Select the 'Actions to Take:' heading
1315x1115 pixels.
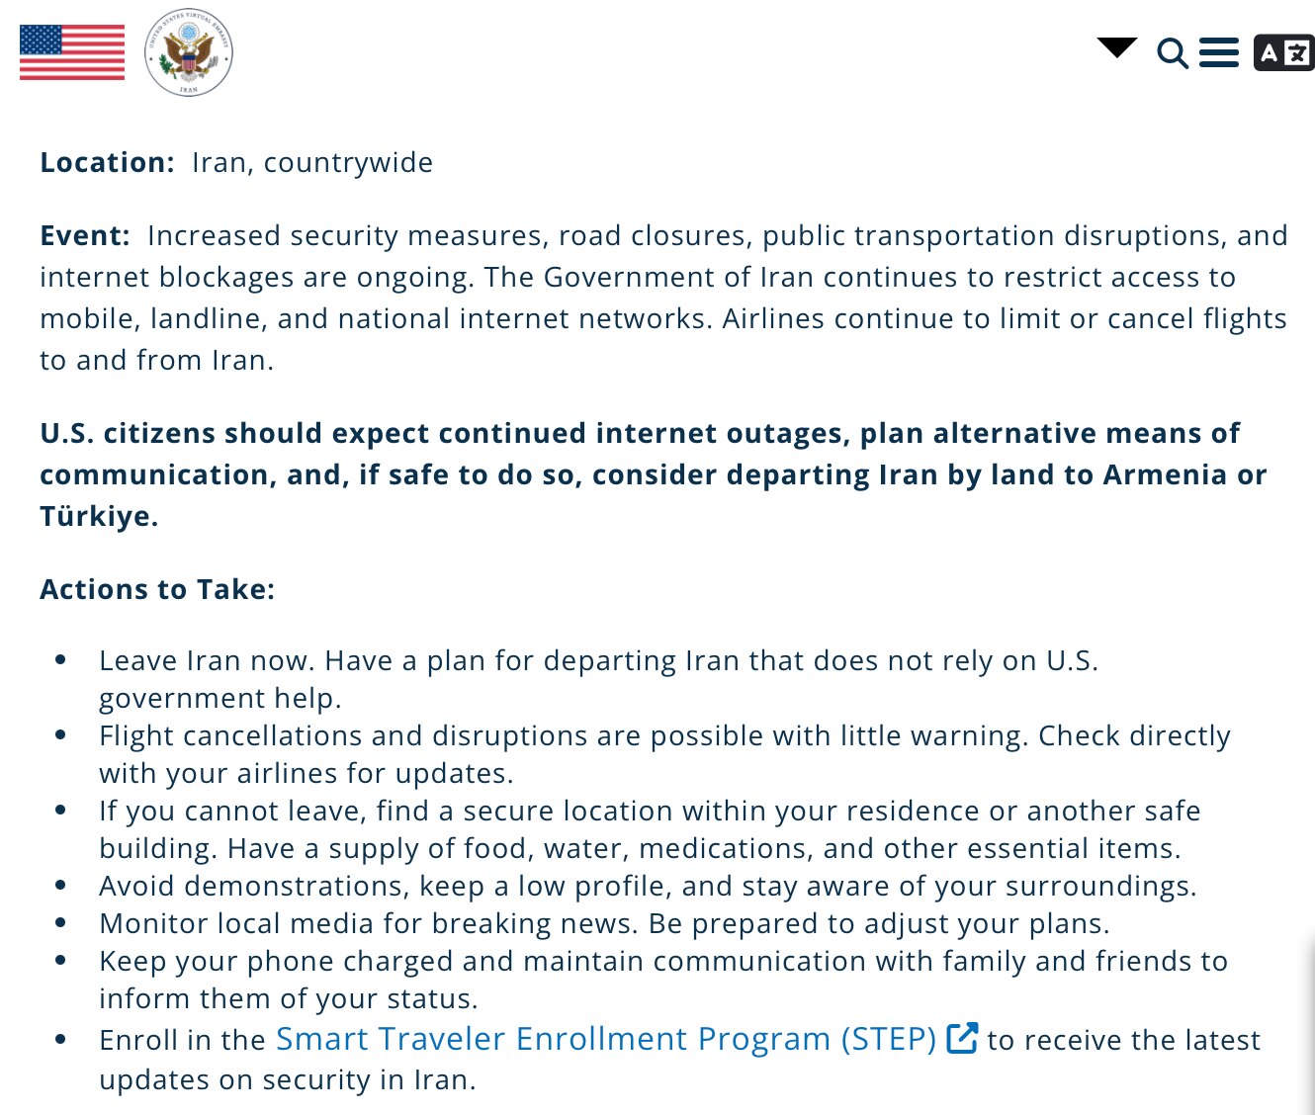158,588
